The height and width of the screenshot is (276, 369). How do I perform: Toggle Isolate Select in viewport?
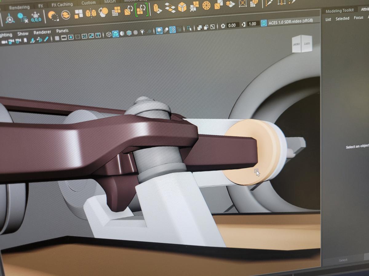189,29
